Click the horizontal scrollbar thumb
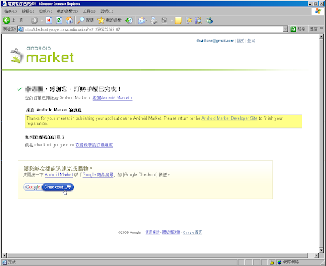Viewport: 326px width, 266px height. coord(157,255)
